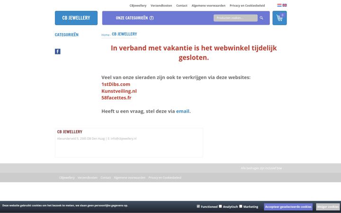Click the Weiger cookies button
The width and height of the screenshot is (341, 213).
tap(328, 207)
